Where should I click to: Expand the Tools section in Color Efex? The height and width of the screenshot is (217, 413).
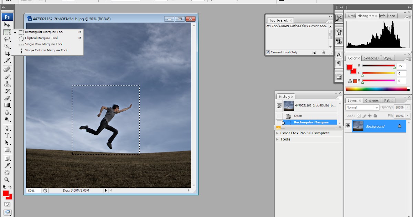coord(277,139)
